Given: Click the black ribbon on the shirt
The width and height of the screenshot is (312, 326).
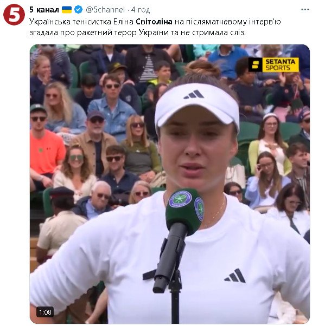Looking at the screenshot, I should 149,275.
